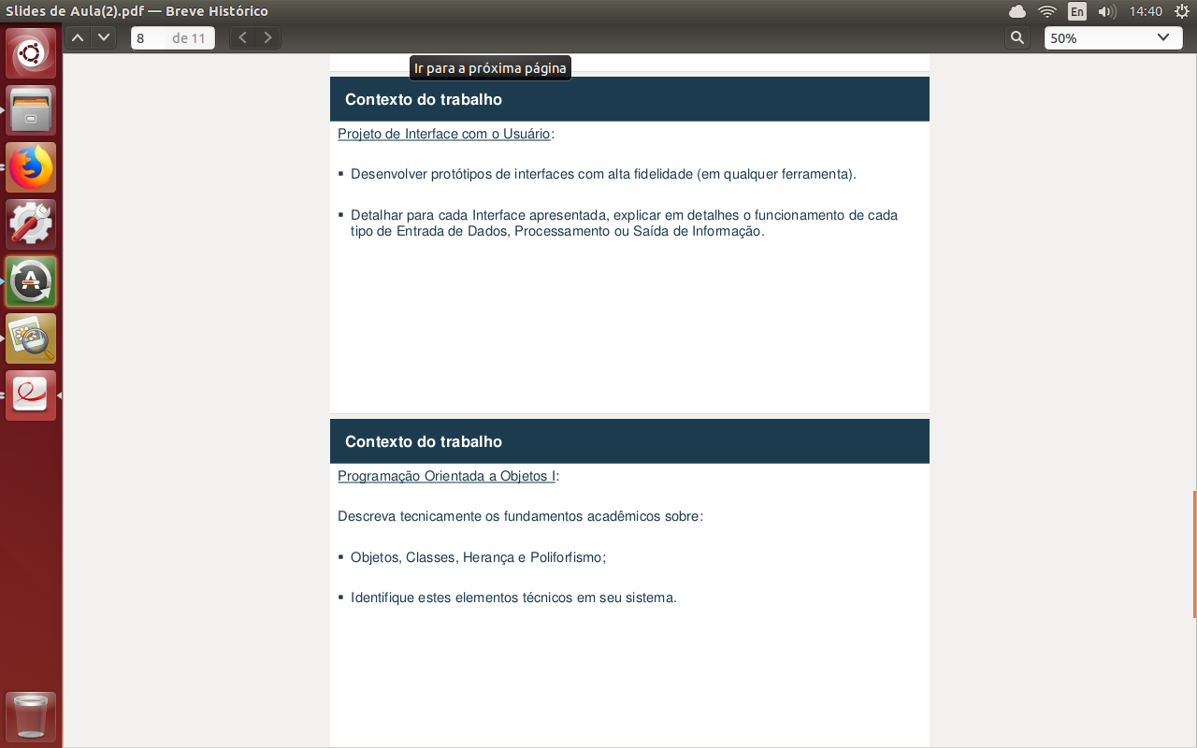
Task: Open Ubuntu Dash from the launcher
Action: coord(31,54)
